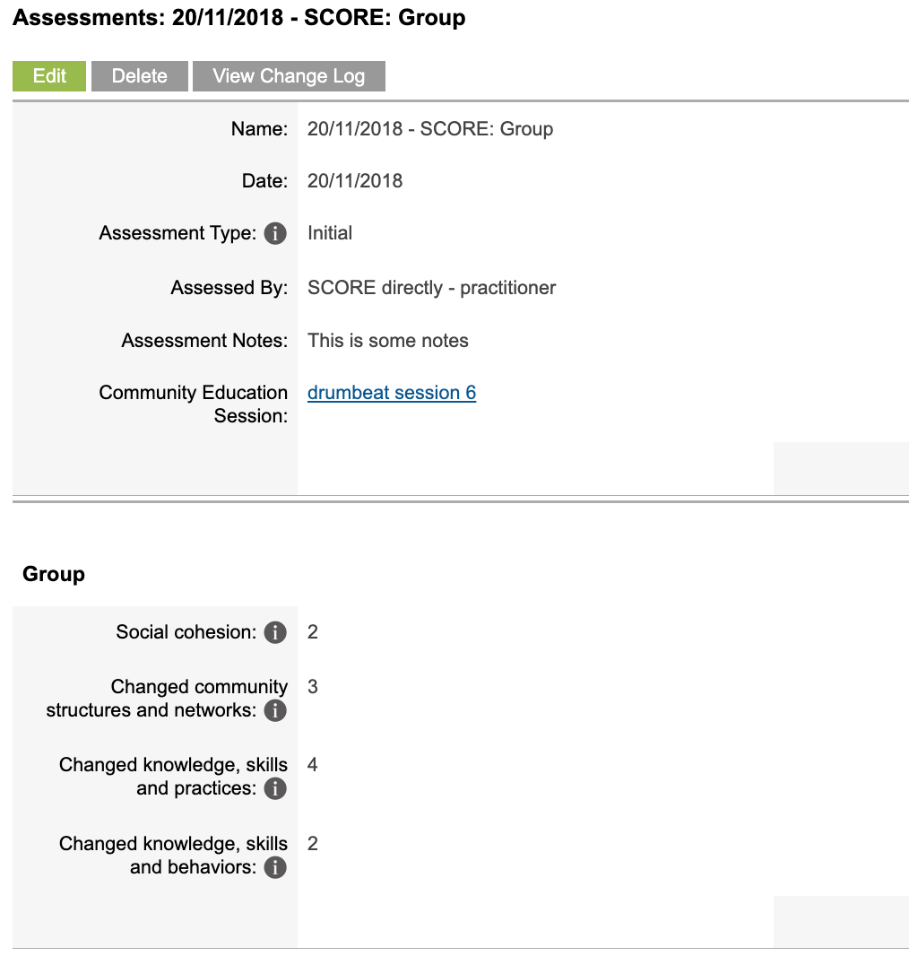View info for Changed community structures and networks

(x=275, y=710)
